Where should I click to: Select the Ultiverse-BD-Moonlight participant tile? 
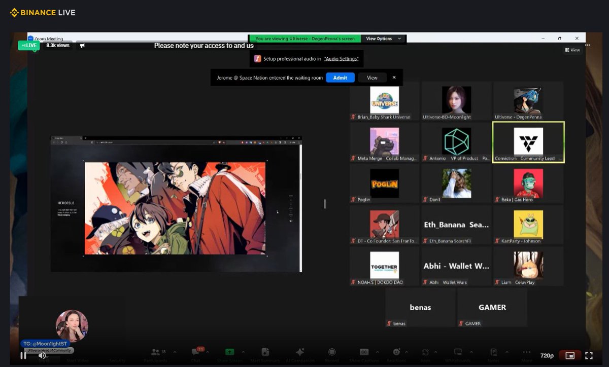click(456, 101)
